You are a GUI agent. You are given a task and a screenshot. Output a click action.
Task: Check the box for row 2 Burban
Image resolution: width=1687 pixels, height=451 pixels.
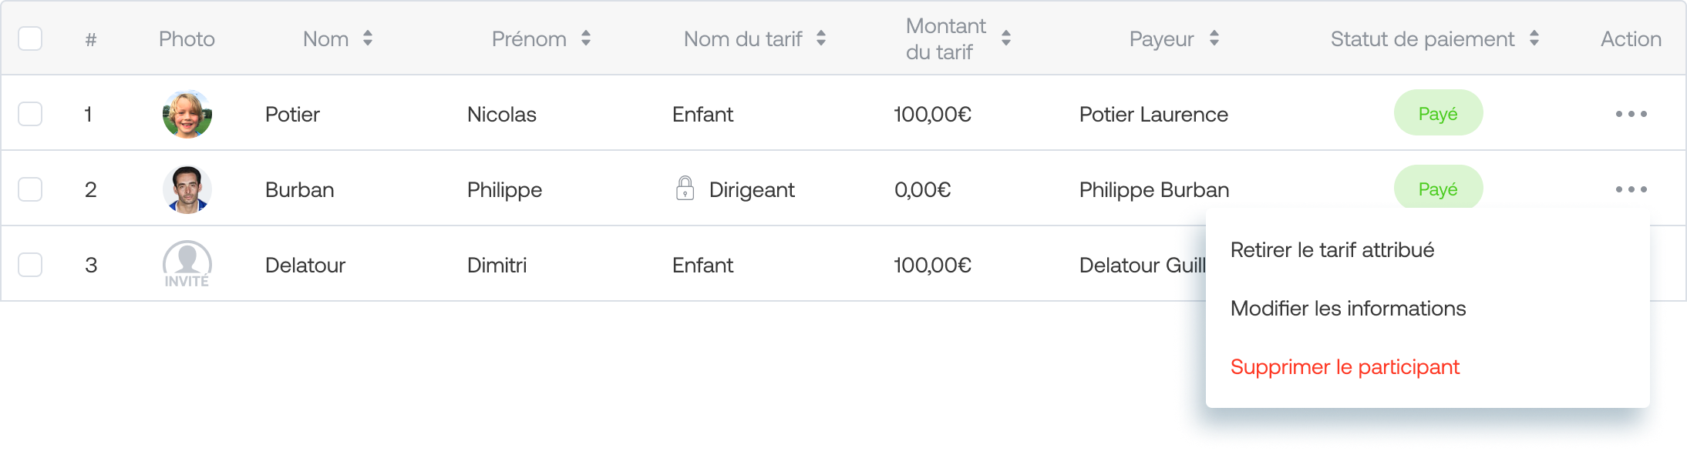[x=30, y=189]
